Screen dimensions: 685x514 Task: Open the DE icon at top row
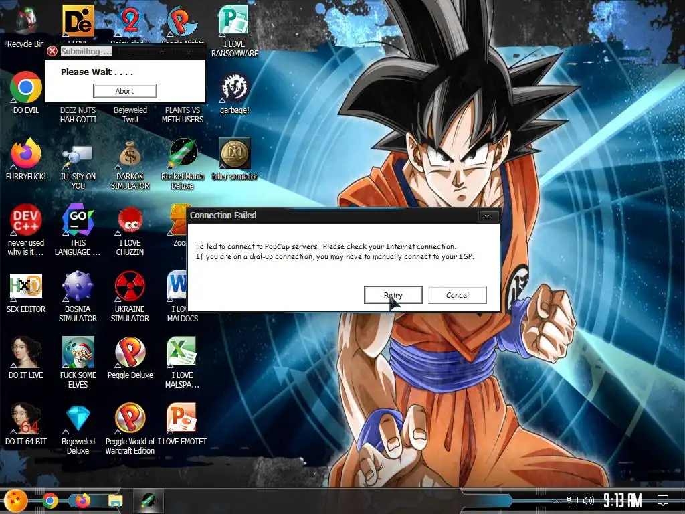tap(78, 21)
